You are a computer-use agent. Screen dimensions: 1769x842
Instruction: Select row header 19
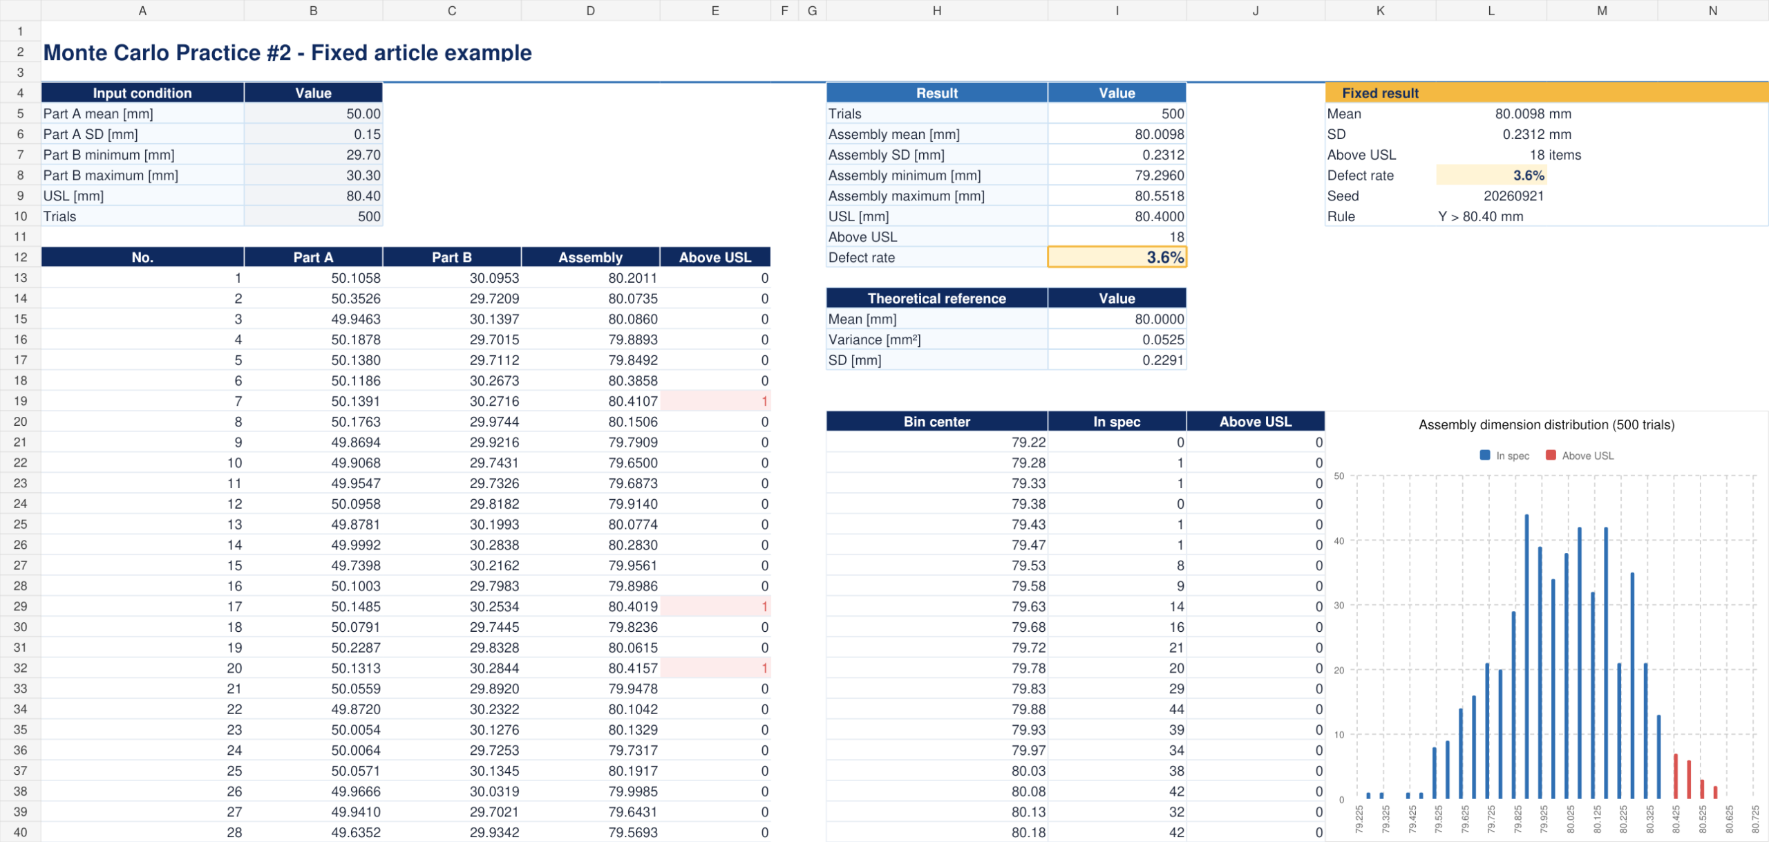[x=20, y=401]
